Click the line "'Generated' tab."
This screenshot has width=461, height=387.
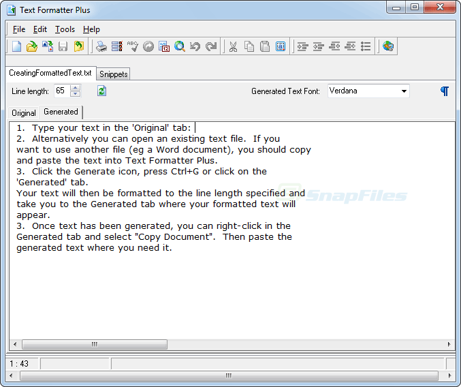(x=52, y=183)
